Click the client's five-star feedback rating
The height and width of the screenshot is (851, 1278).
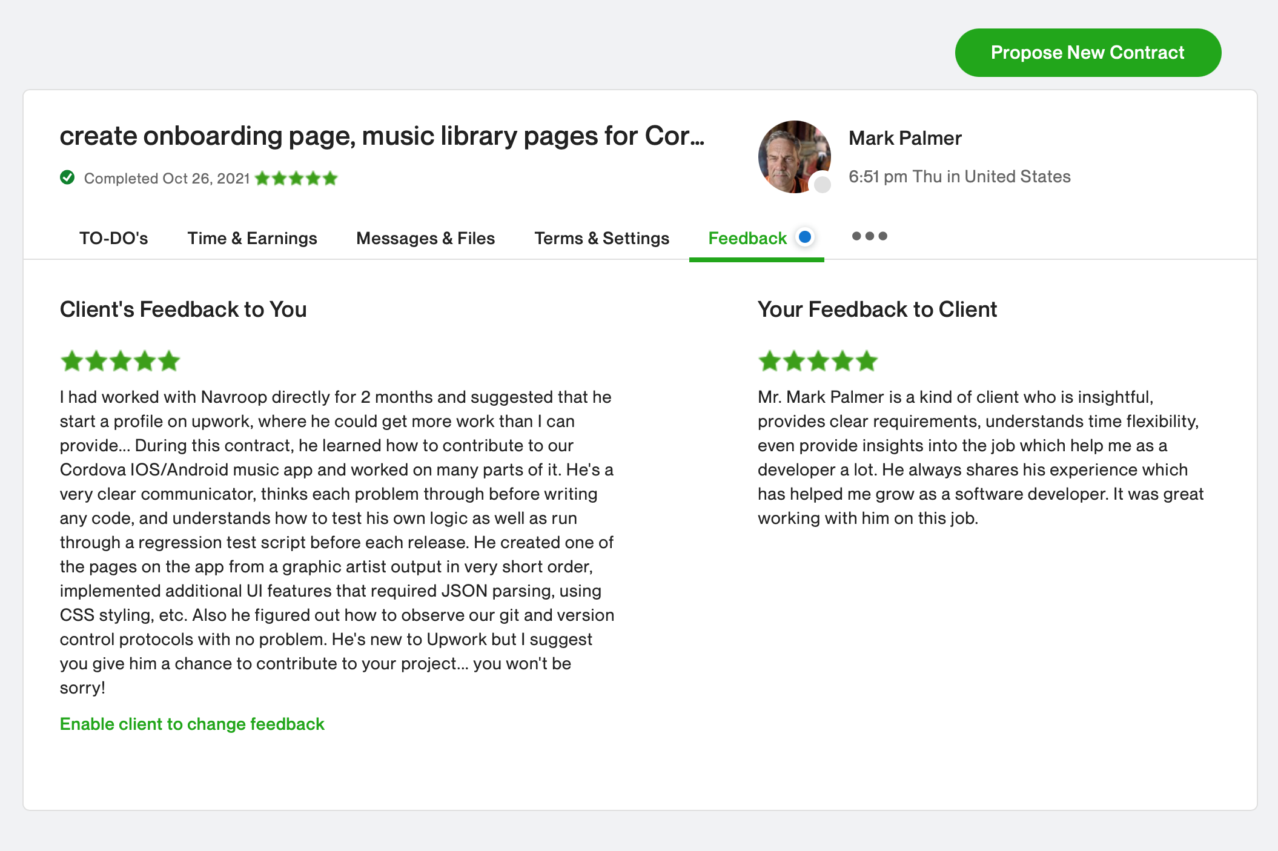121,361
